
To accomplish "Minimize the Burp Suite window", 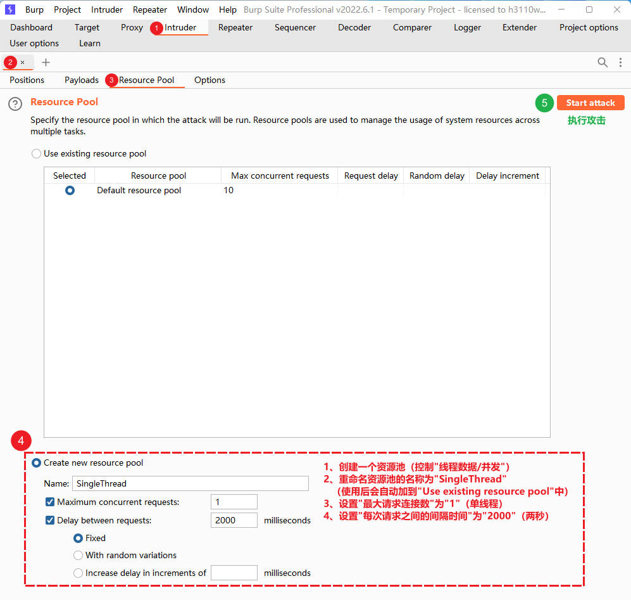I will coord(561,10).
